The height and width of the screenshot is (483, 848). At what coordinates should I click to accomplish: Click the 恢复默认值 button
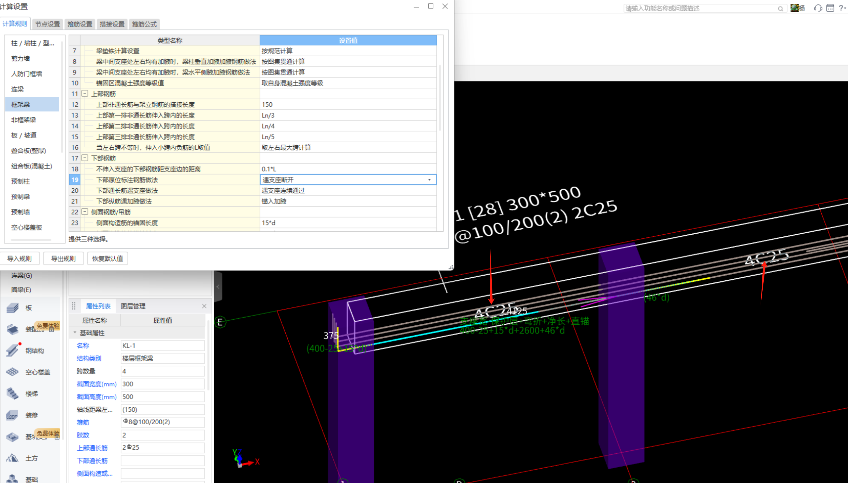point(107,259)
